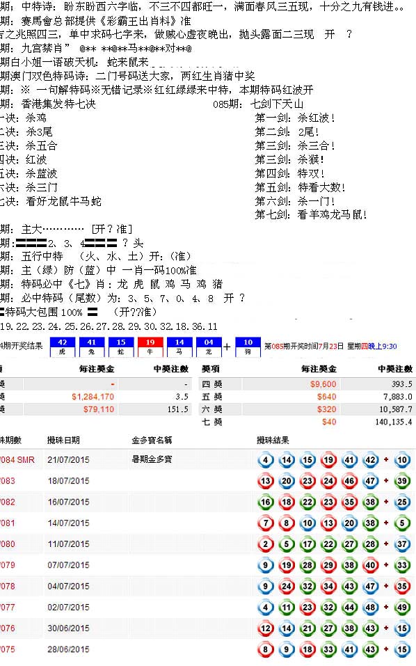
Task: Click ball 12 in draw 076 row
Action: 265,628
